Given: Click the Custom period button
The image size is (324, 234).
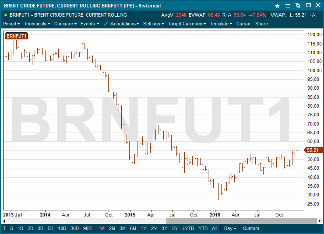Looking at the screenshot, I should (x=251, y=228).
